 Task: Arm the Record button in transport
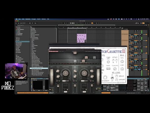pos(74,23)
